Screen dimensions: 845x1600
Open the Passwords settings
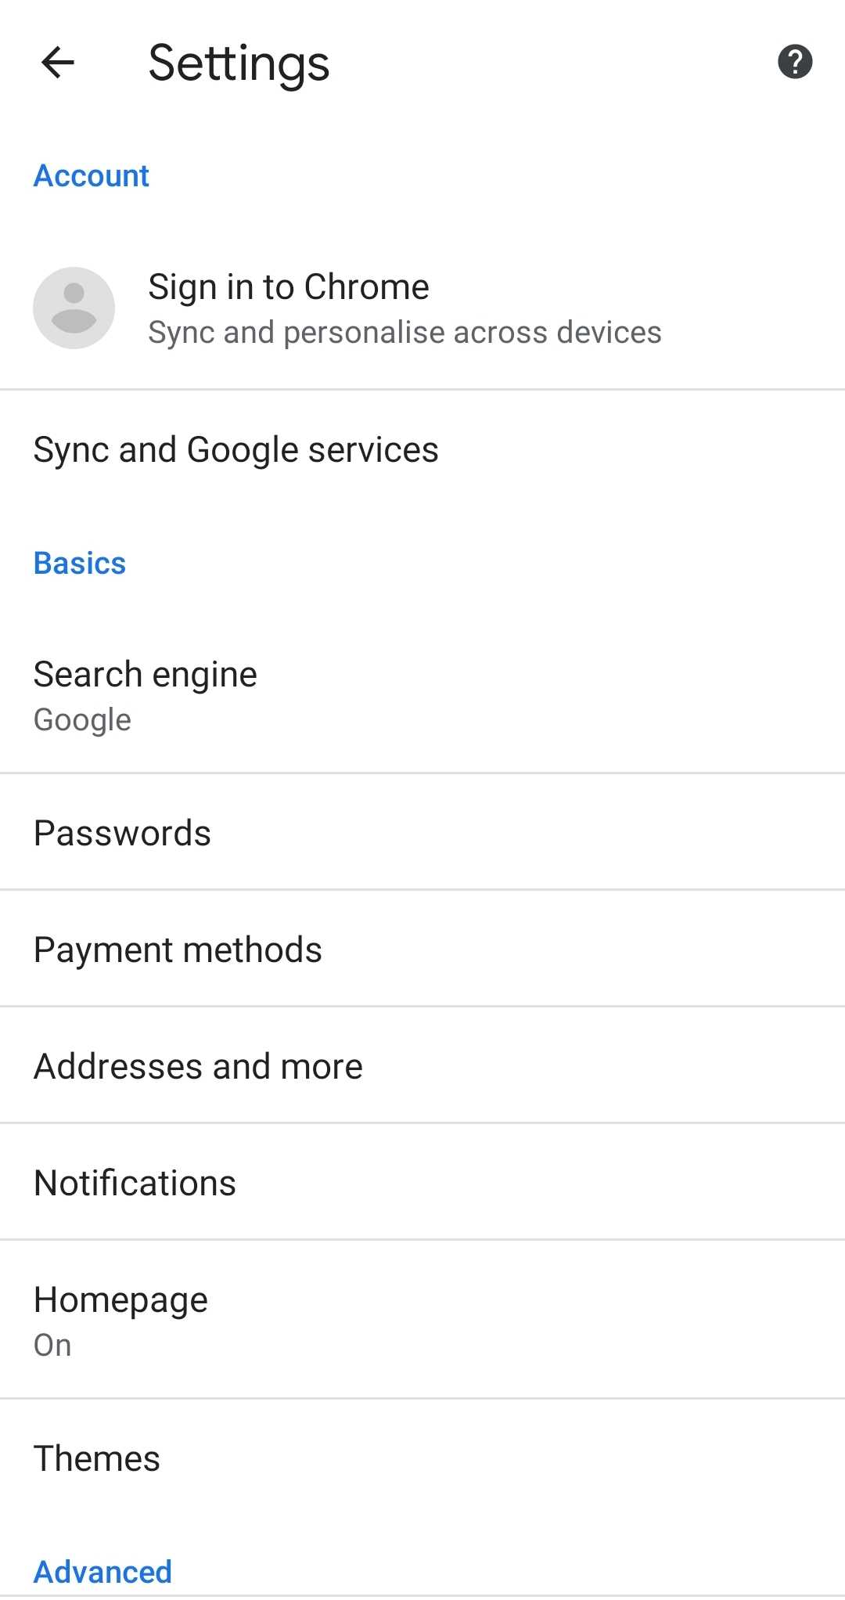click(122, 833)
